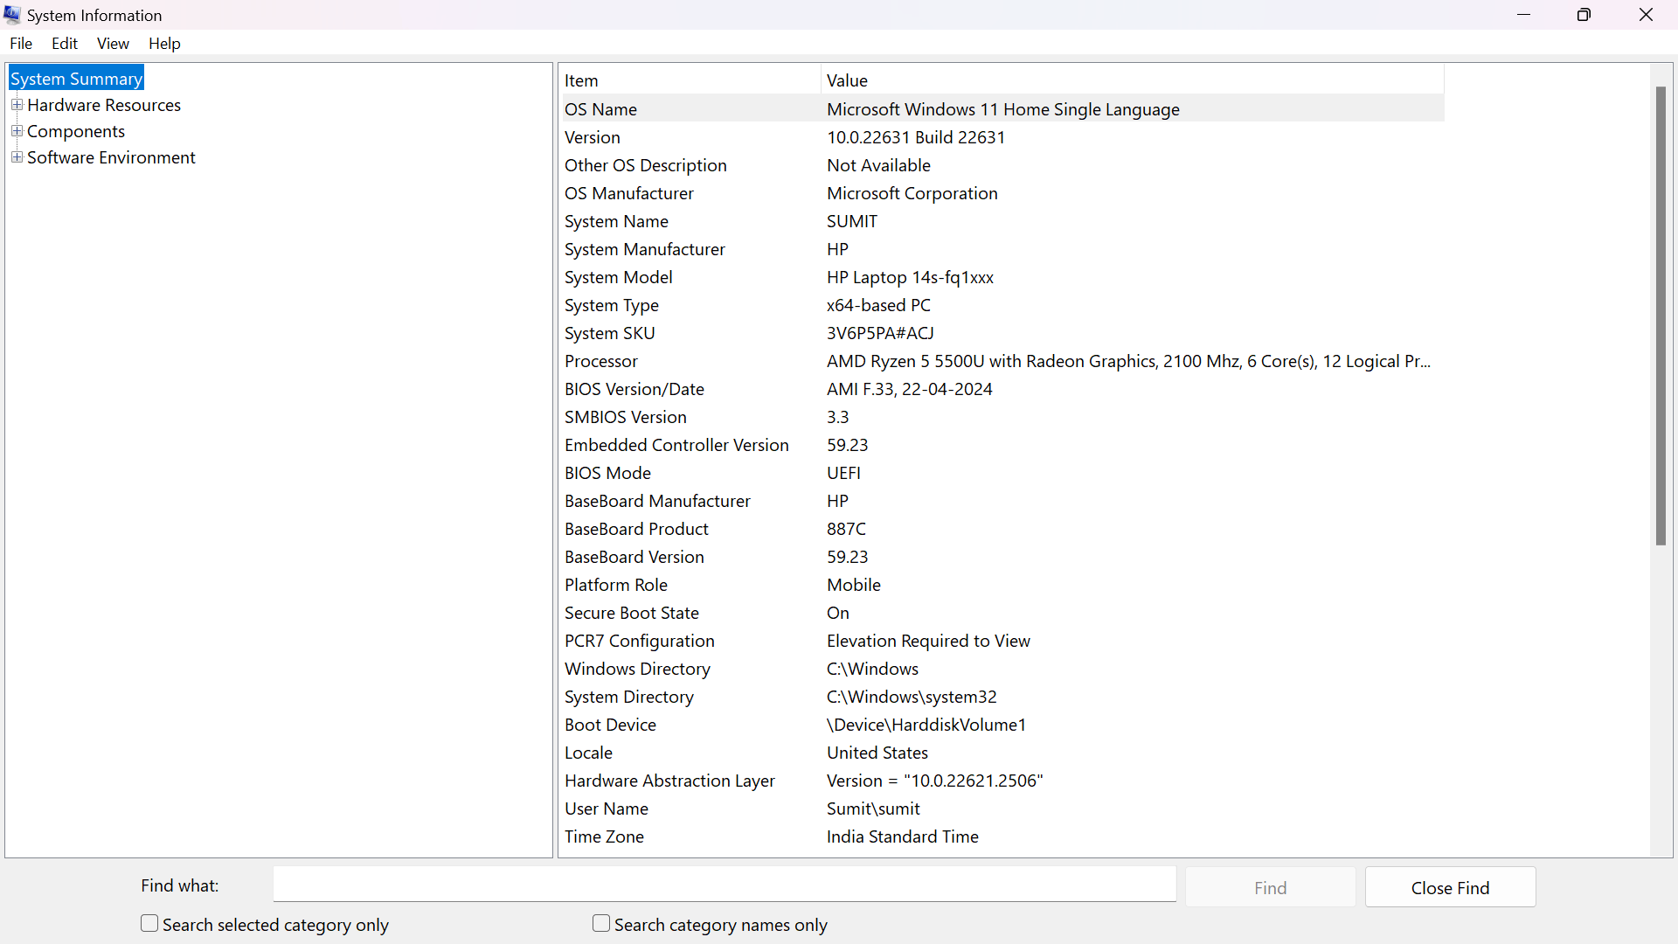Select the PCR7 Configuration row
Screen dimensions: 1678x944
[x=1002, y=641]
